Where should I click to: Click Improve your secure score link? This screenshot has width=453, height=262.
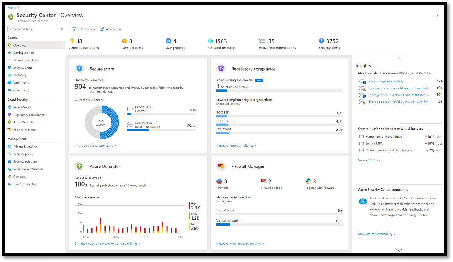[96, 146]
